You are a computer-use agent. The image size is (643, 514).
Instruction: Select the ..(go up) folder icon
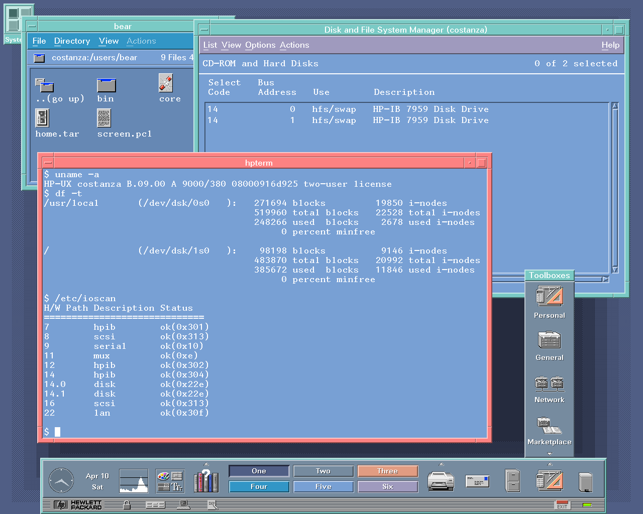[x=44, y=85]
